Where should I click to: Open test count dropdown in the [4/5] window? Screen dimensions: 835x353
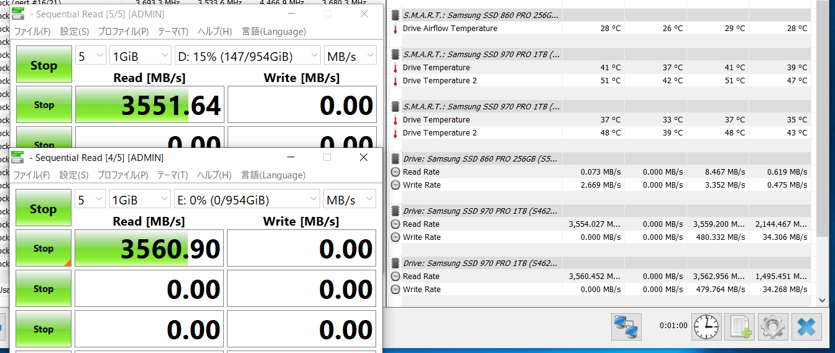pyautogui.click(x=90, y=199)
